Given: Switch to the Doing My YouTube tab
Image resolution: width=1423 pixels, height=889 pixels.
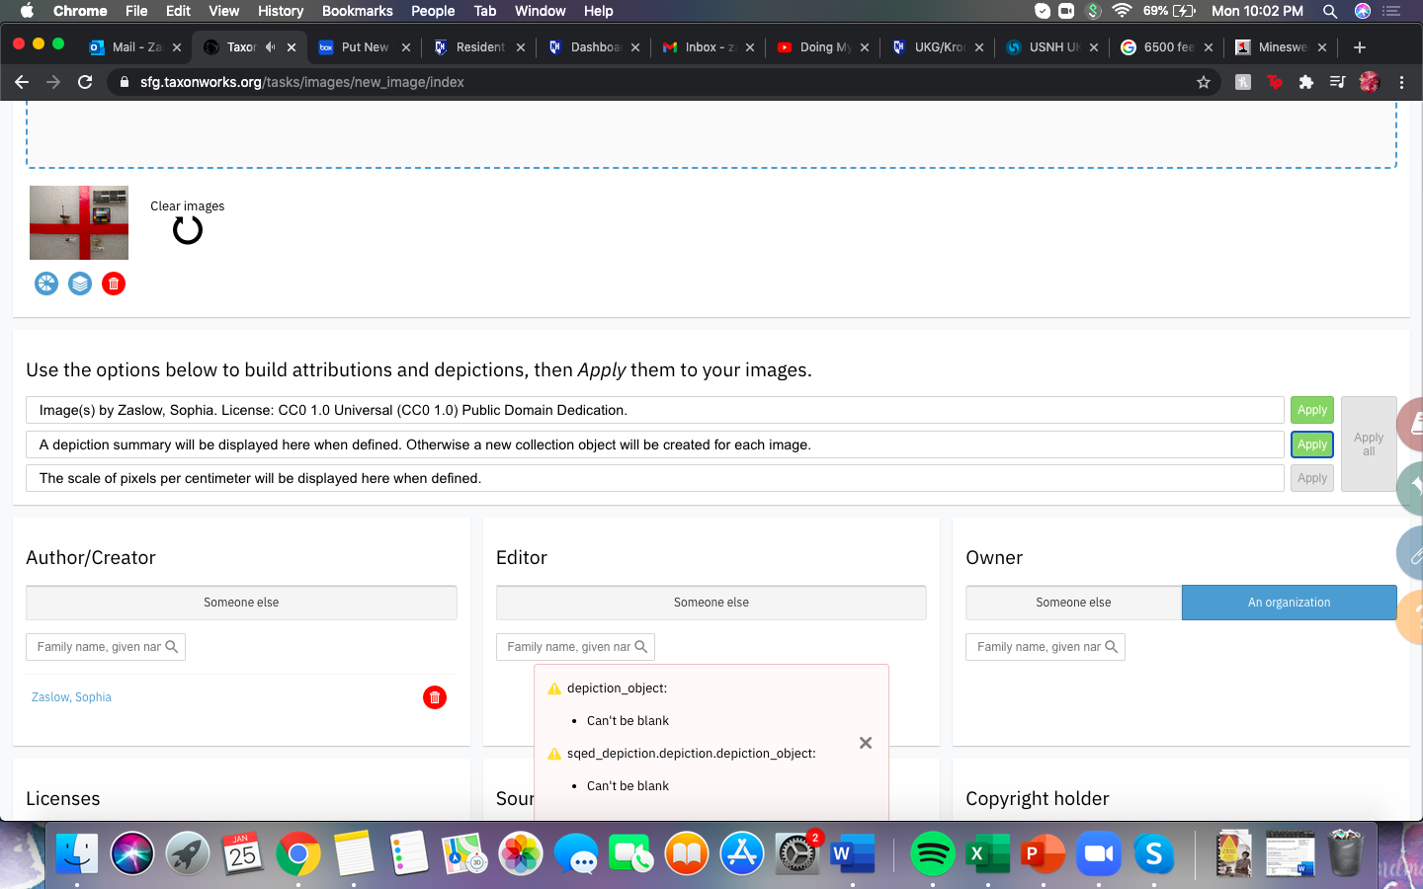Looking at the screenshot, I should point(823,47).
